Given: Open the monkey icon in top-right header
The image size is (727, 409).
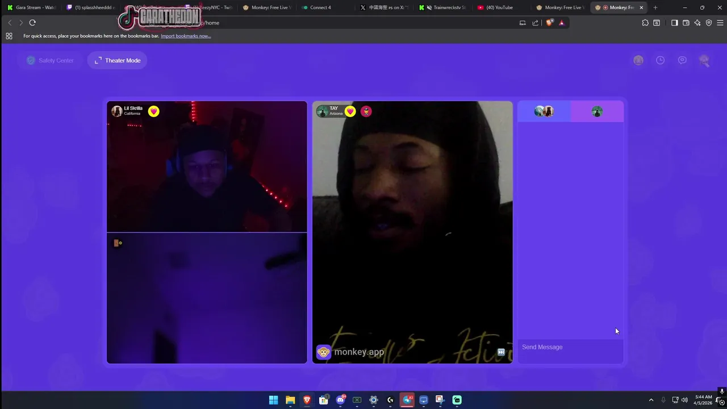Looking at the screenshot, I should 704,60.
